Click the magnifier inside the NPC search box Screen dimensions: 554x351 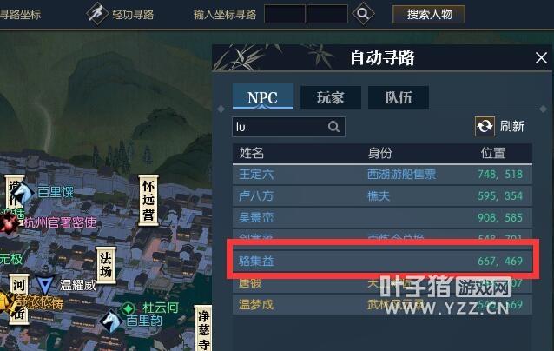pos(333,127)
